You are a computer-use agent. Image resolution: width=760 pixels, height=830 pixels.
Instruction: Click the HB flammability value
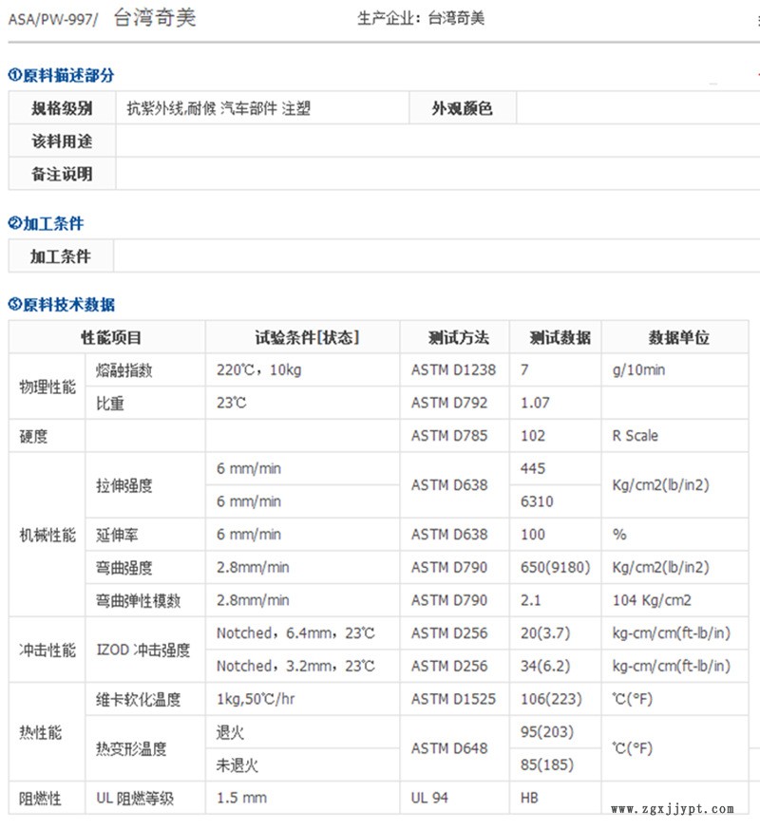point(529,798)
